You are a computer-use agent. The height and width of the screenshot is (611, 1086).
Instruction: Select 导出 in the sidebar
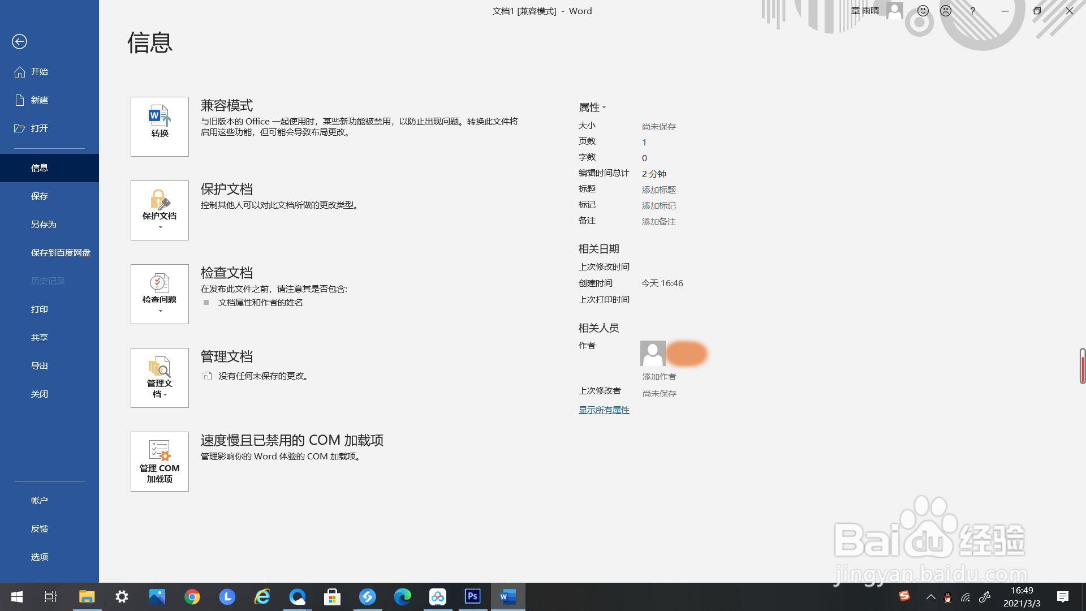40,365
